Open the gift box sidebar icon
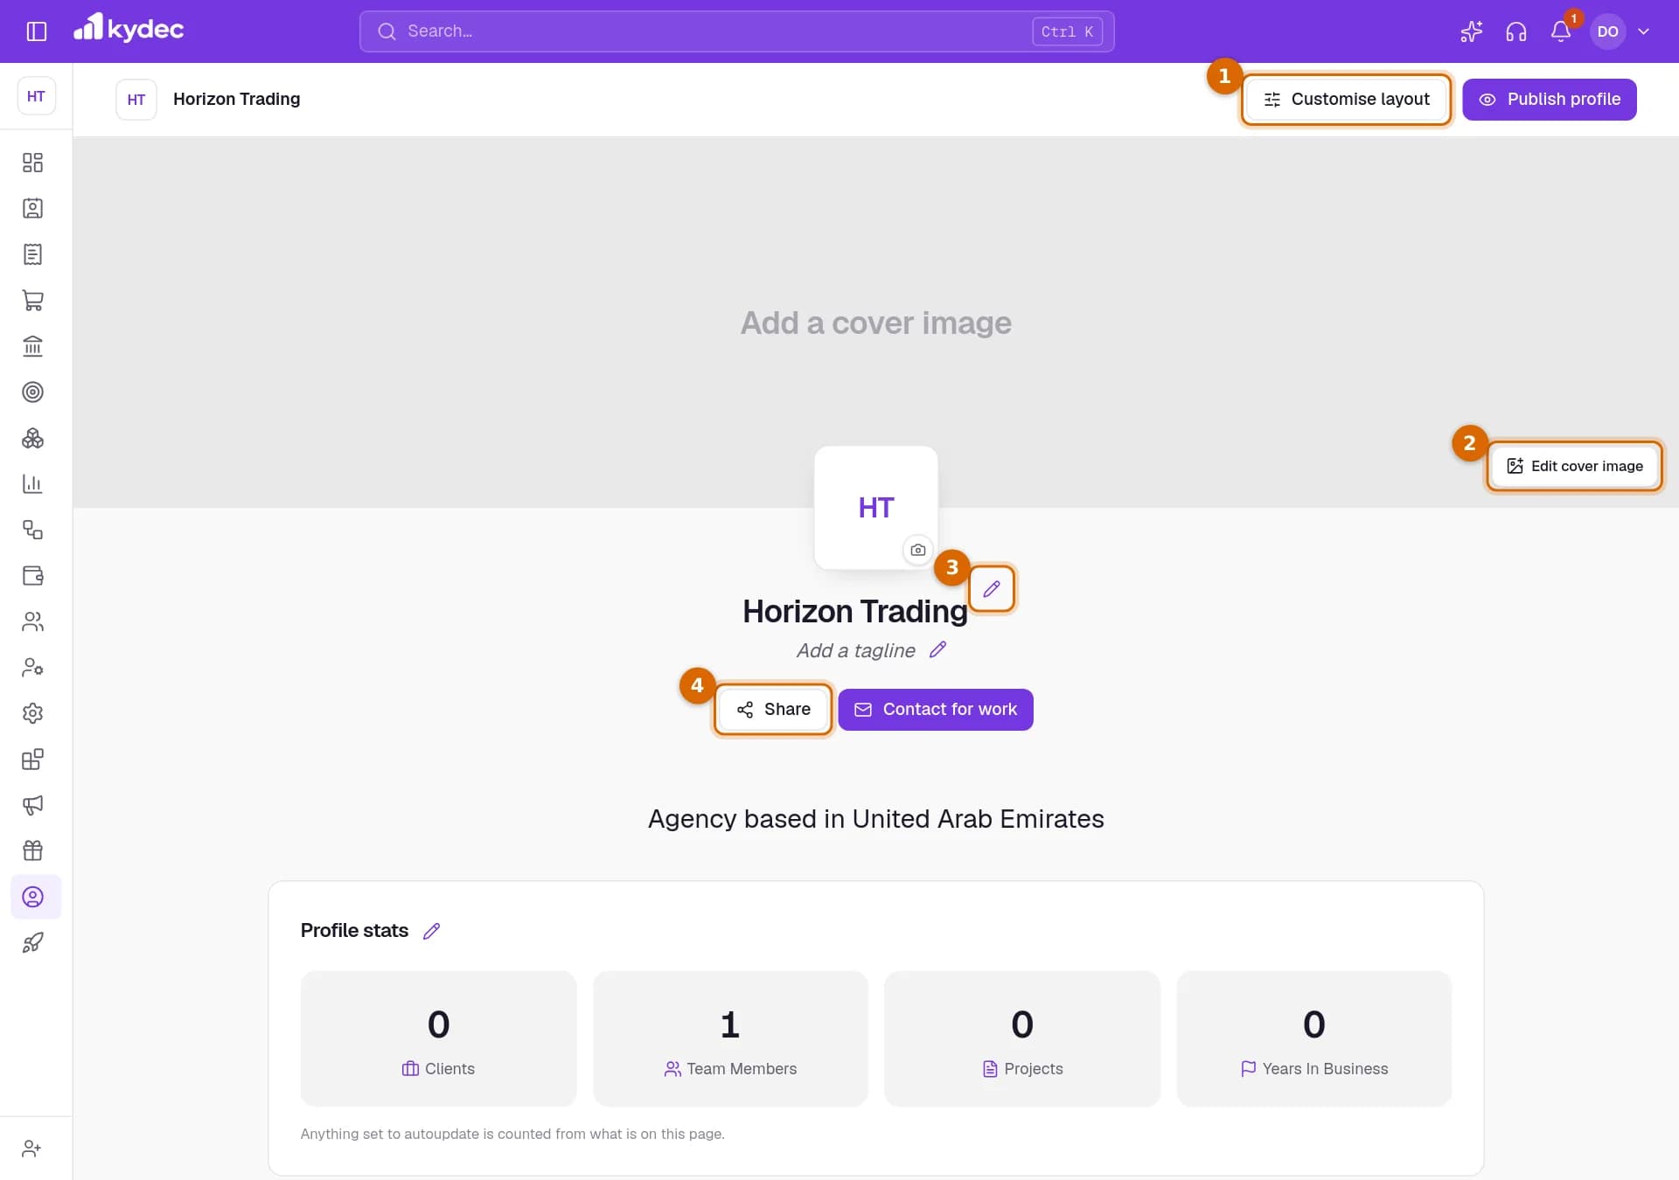 click(x=32, y=850)
